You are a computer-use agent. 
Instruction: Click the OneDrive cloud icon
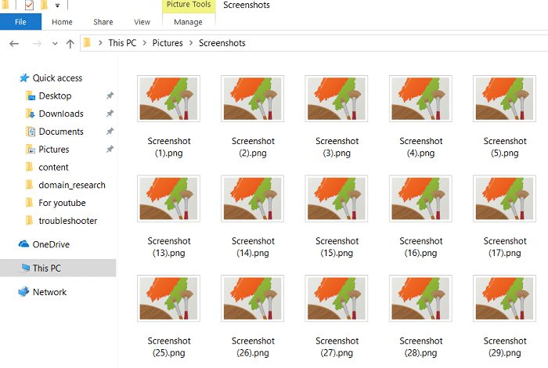point(23,244)
